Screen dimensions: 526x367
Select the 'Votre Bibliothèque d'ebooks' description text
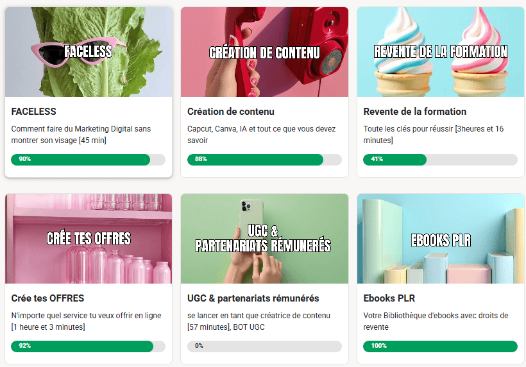point(436,321)
